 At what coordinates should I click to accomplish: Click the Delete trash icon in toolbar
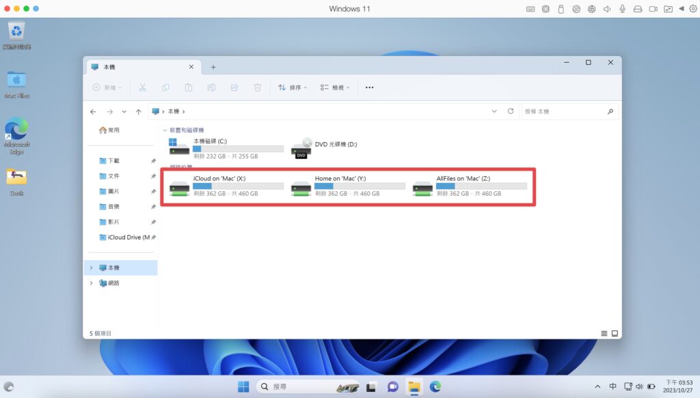coord(258,87)
